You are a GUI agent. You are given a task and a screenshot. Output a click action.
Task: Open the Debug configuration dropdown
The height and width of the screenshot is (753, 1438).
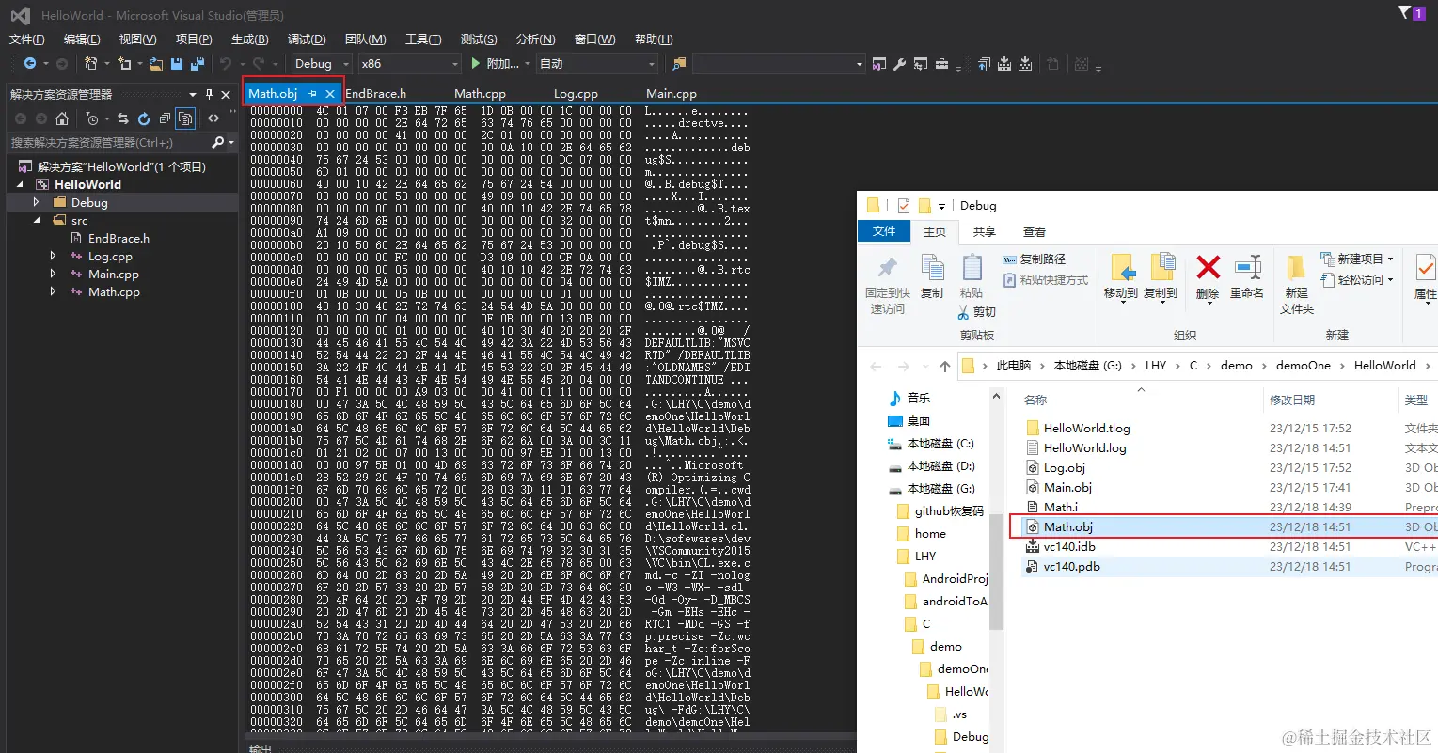(347, 64)
